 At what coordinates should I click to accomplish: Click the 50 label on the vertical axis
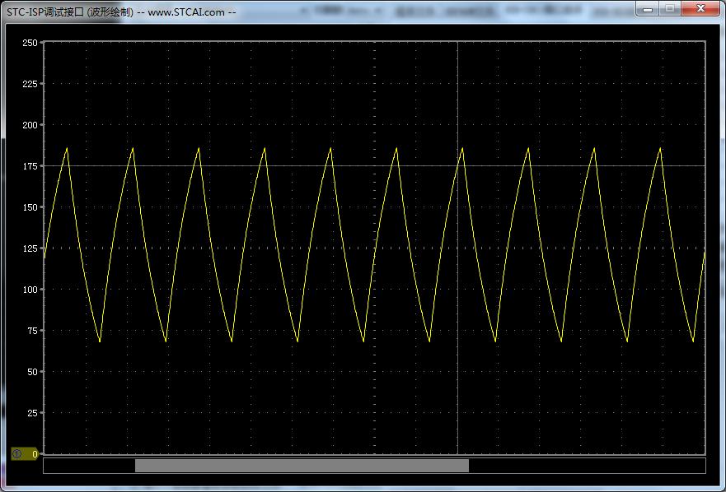click(32, 372)
